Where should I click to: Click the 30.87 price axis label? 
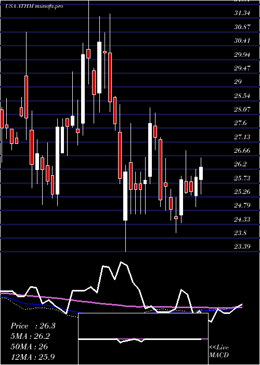pos(242,27)
